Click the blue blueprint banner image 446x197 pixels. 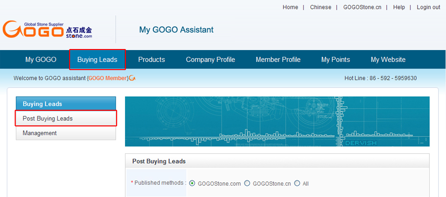(277, 121)
